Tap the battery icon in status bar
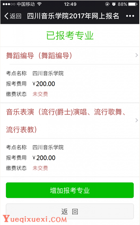This screenshot has width=140, height=225. (x=133, y=4)
